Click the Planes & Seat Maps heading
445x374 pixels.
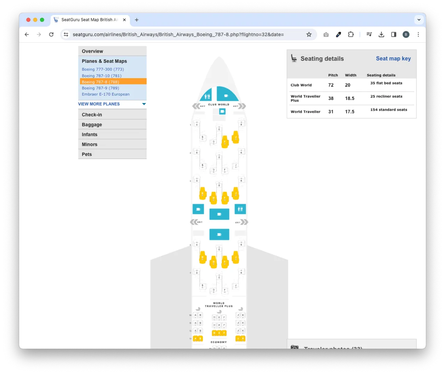coord(104,61)
